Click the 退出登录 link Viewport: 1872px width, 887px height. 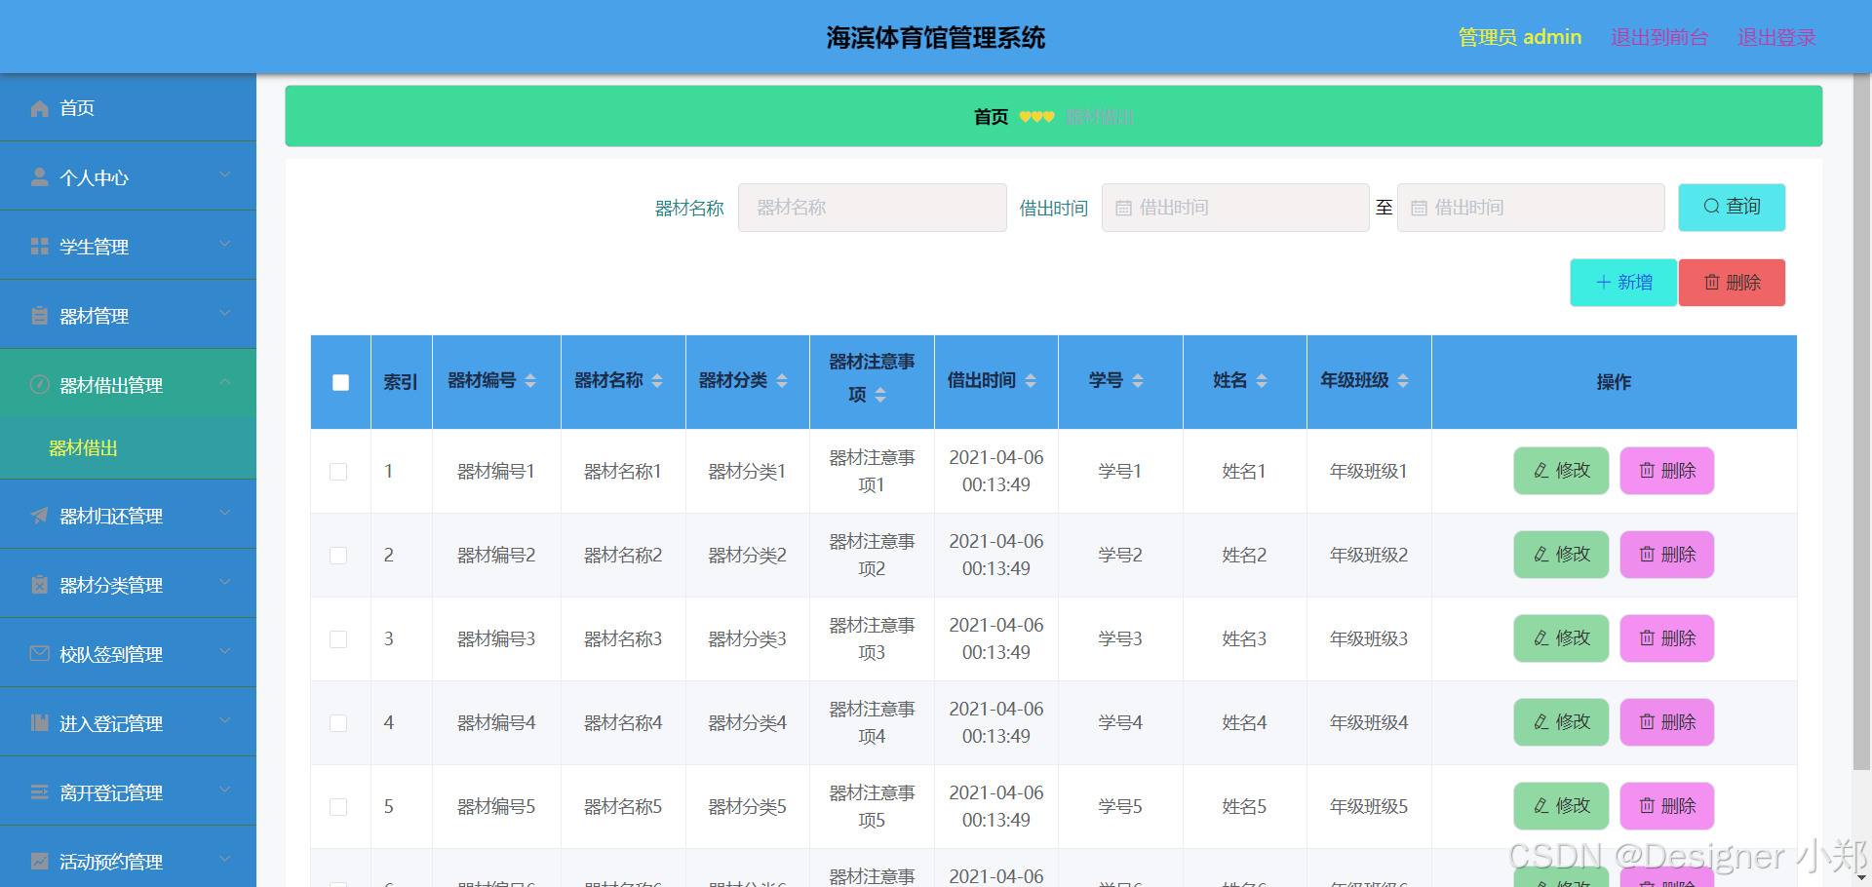pos(1776,37)
